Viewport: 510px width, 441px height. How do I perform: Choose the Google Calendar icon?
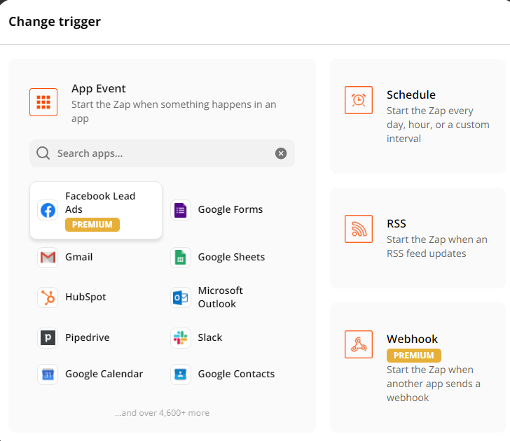pos(48,374)
